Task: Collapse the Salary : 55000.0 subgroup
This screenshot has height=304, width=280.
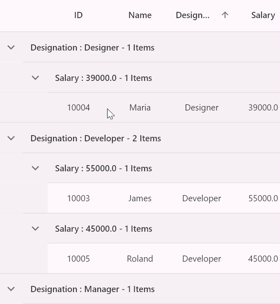Action: point(35,168)
